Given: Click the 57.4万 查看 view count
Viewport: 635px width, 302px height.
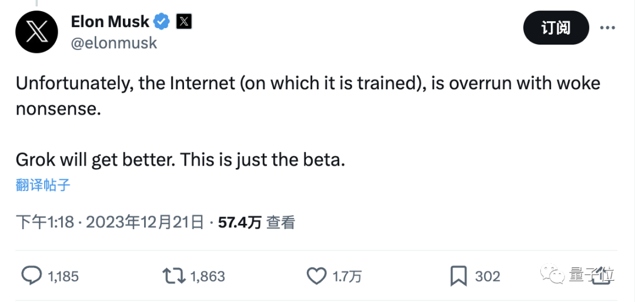Looking at the screenshot, I should [256, 222].
